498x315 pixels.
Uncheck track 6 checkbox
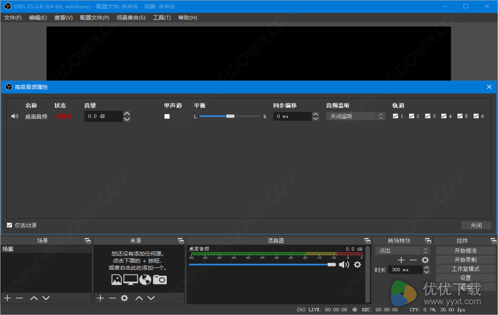pyautogui.click(x=476, y=116)
